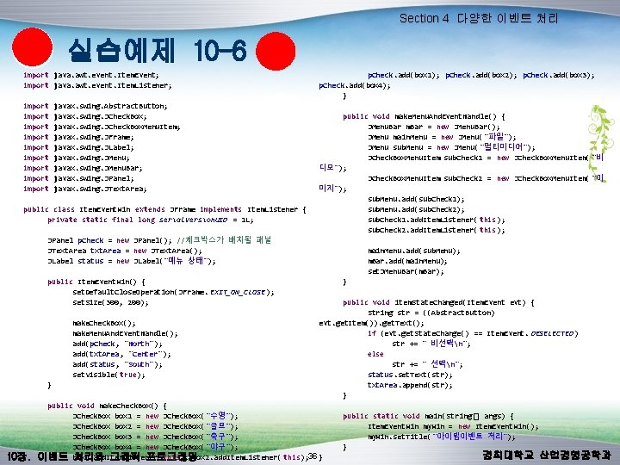Image resolution: width=620 pixels, height=465 pixels.
Task: Click the "setVisible(true);" line
Action: coord(108,375)
